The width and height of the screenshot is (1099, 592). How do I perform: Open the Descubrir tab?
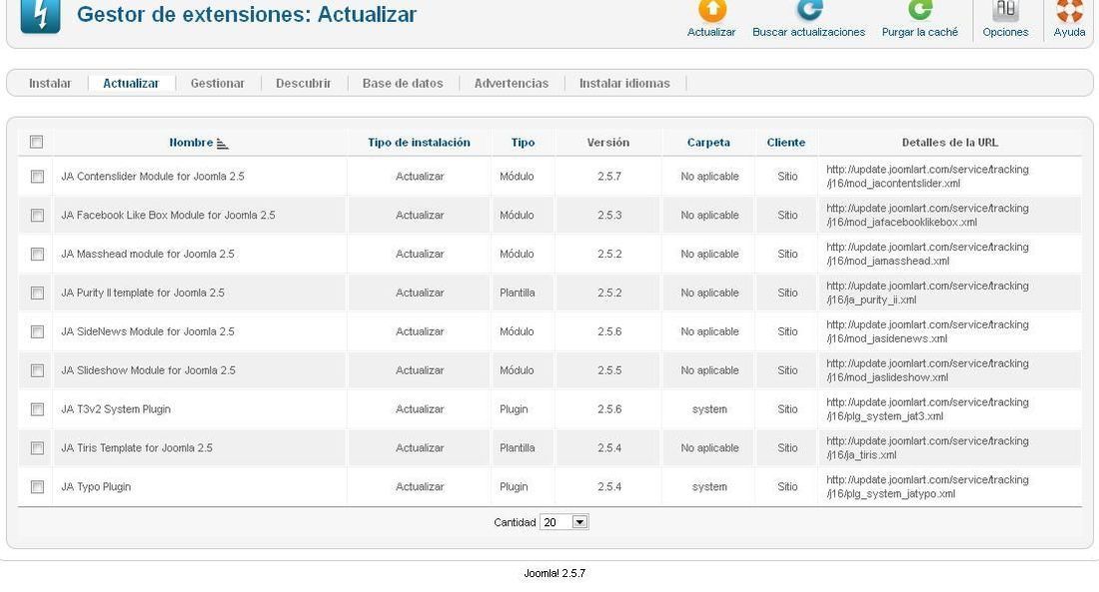coord(304,84)
